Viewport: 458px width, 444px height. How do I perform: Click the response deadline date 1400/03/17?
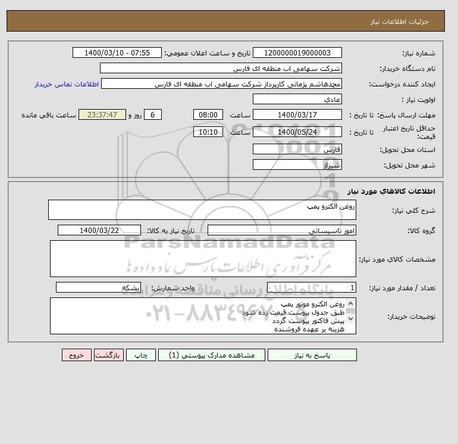click(x=297, y=115)
